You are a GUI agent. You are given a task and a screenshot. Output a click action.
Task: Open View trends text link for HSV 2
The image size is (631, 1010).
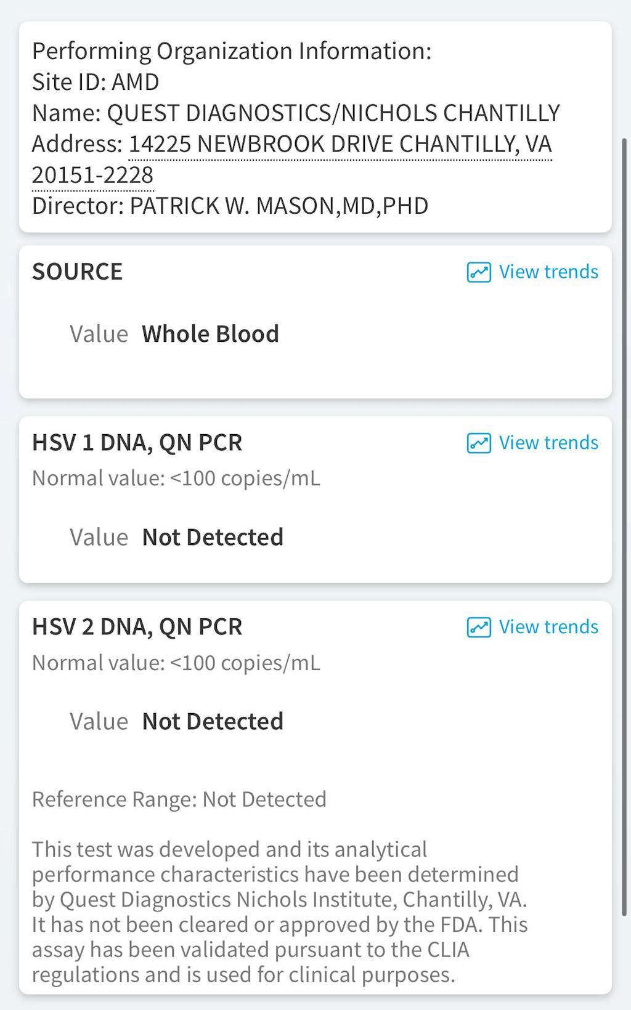pos(548,627)
